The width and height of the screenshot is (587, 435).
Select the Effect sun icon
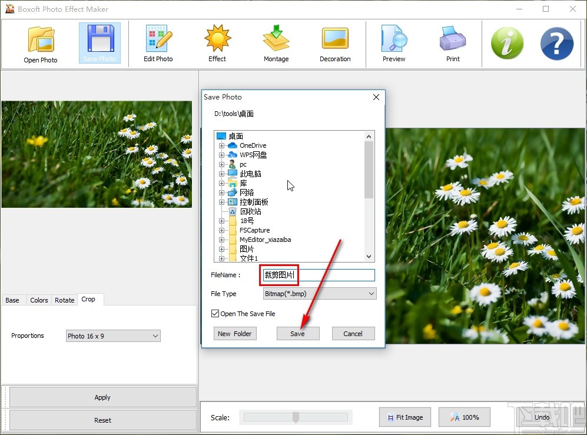pos(217,38)
